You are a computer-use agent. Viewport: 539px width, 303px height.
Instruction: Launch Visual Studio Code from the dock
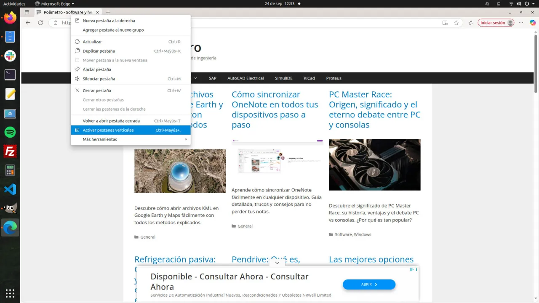click(x=10, y=189)
